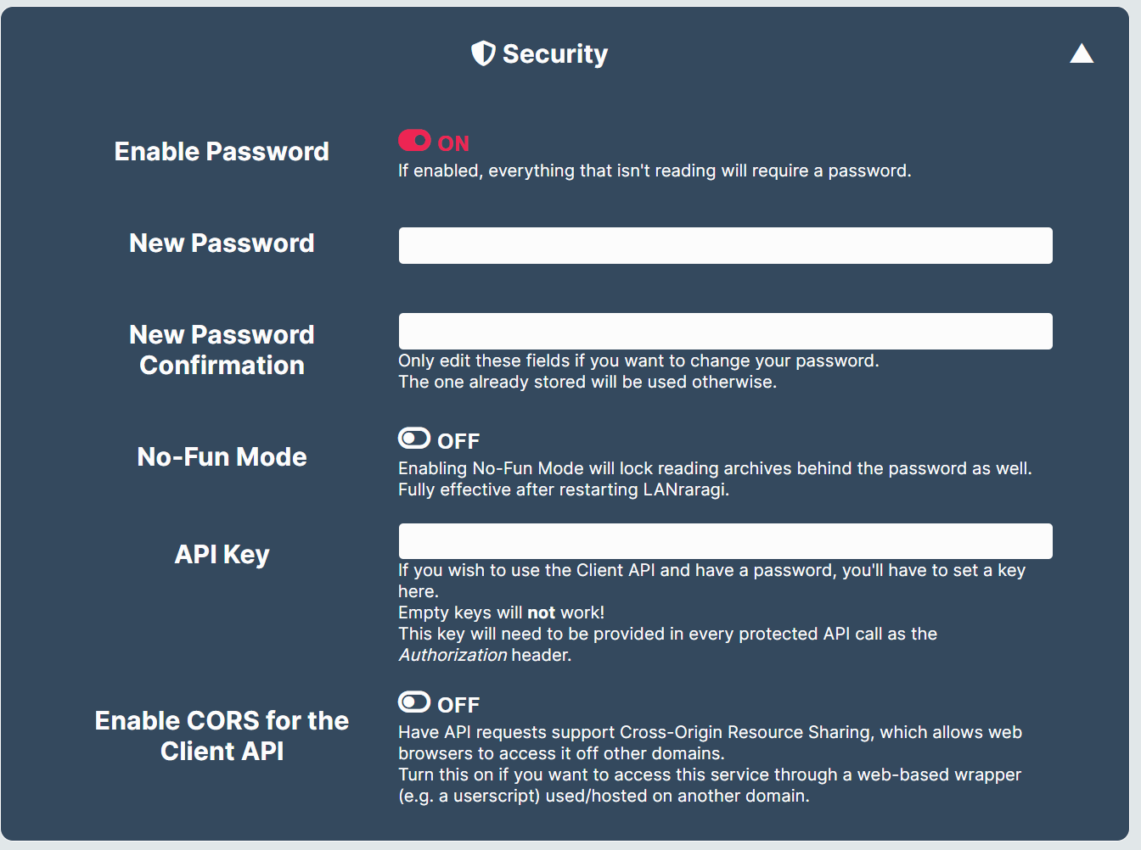
Task: Click the New Password Confirmation label
Action: point(222,350)
